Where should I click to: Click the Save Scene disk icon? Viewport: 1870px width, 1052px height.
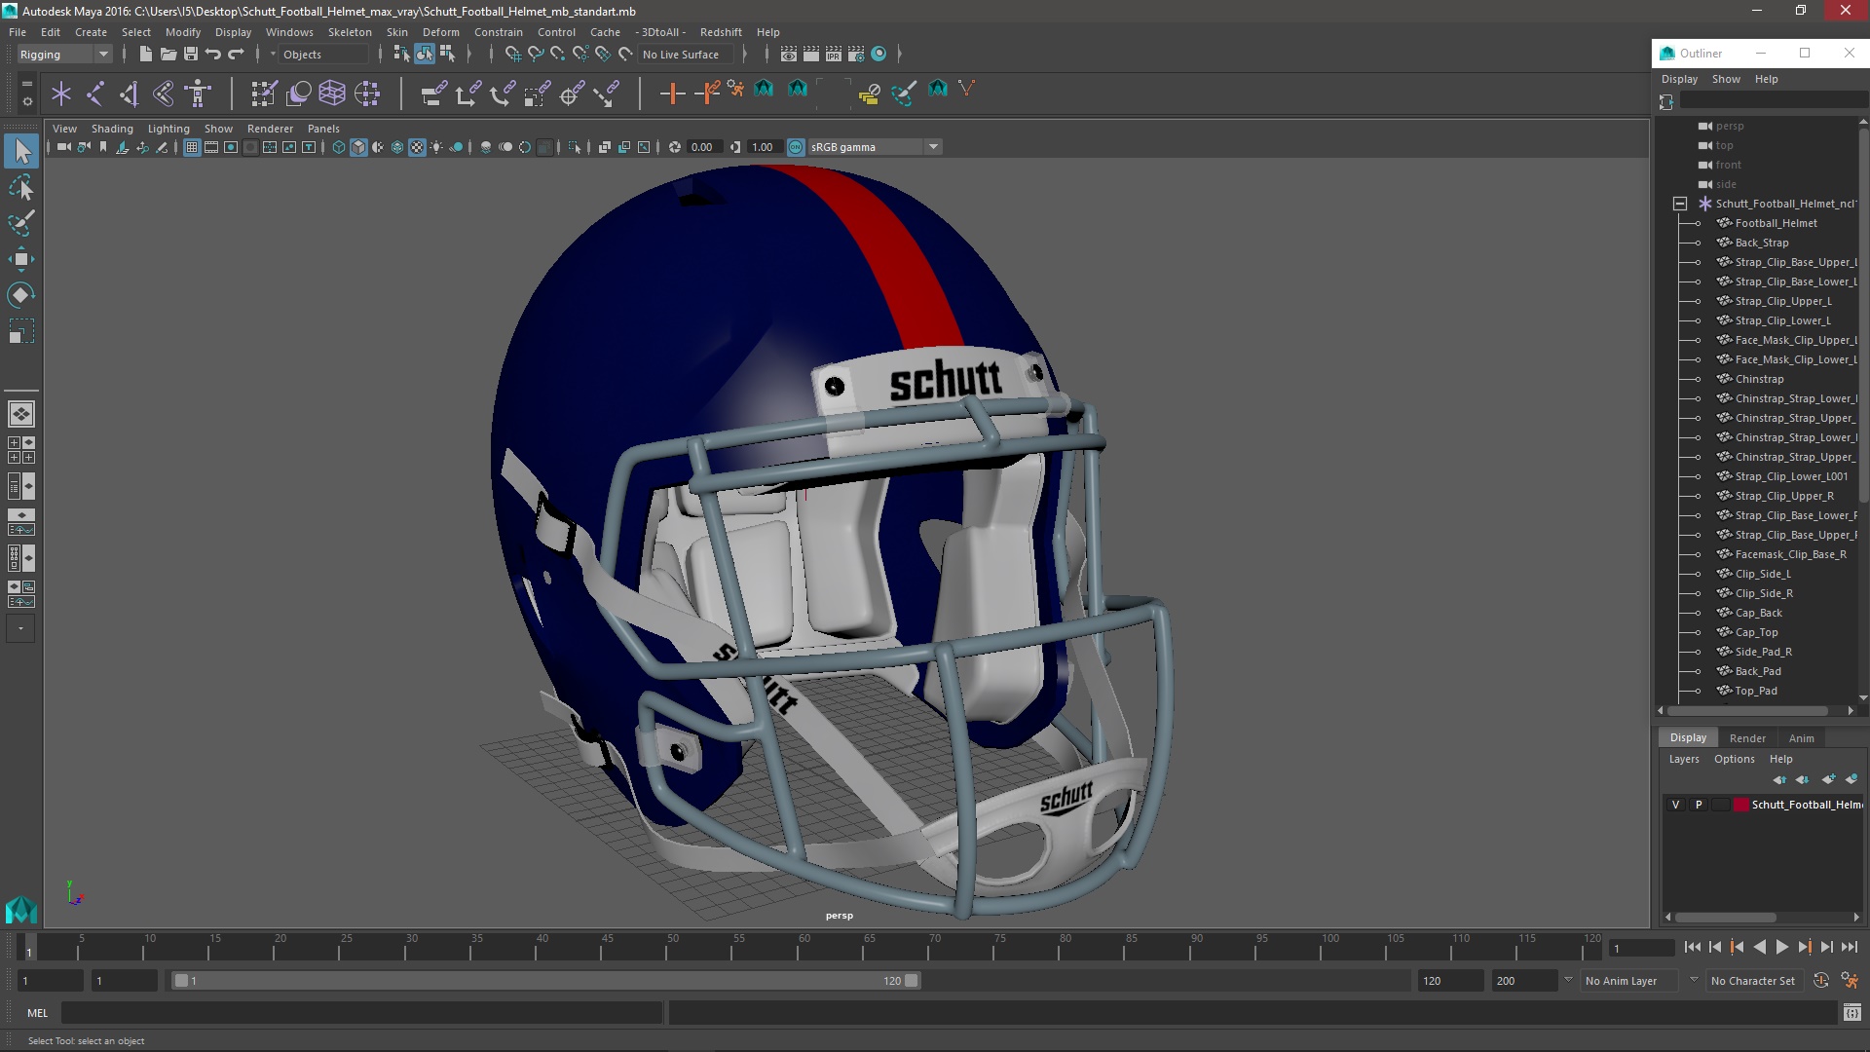[x=191, y=55]
